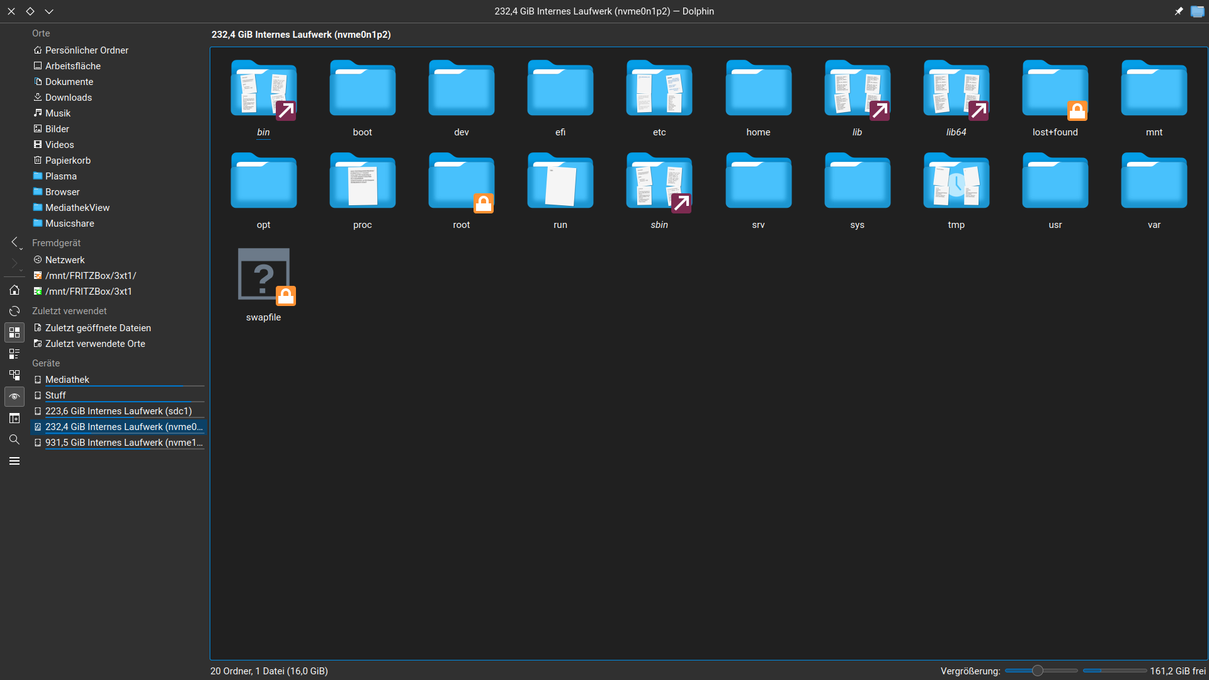Select Downloads in Places panel
The image size is (1209, 680).
click(x=69, y=98)
